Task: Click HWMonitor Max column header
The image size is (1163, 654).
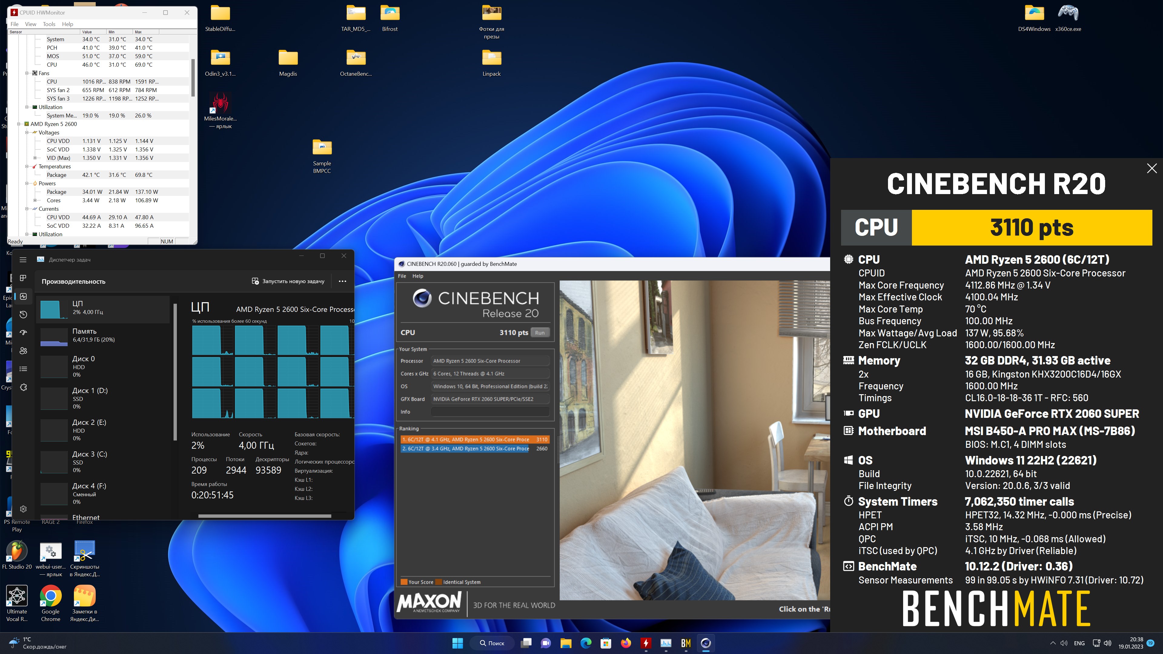Action: [x=146, y=32]
